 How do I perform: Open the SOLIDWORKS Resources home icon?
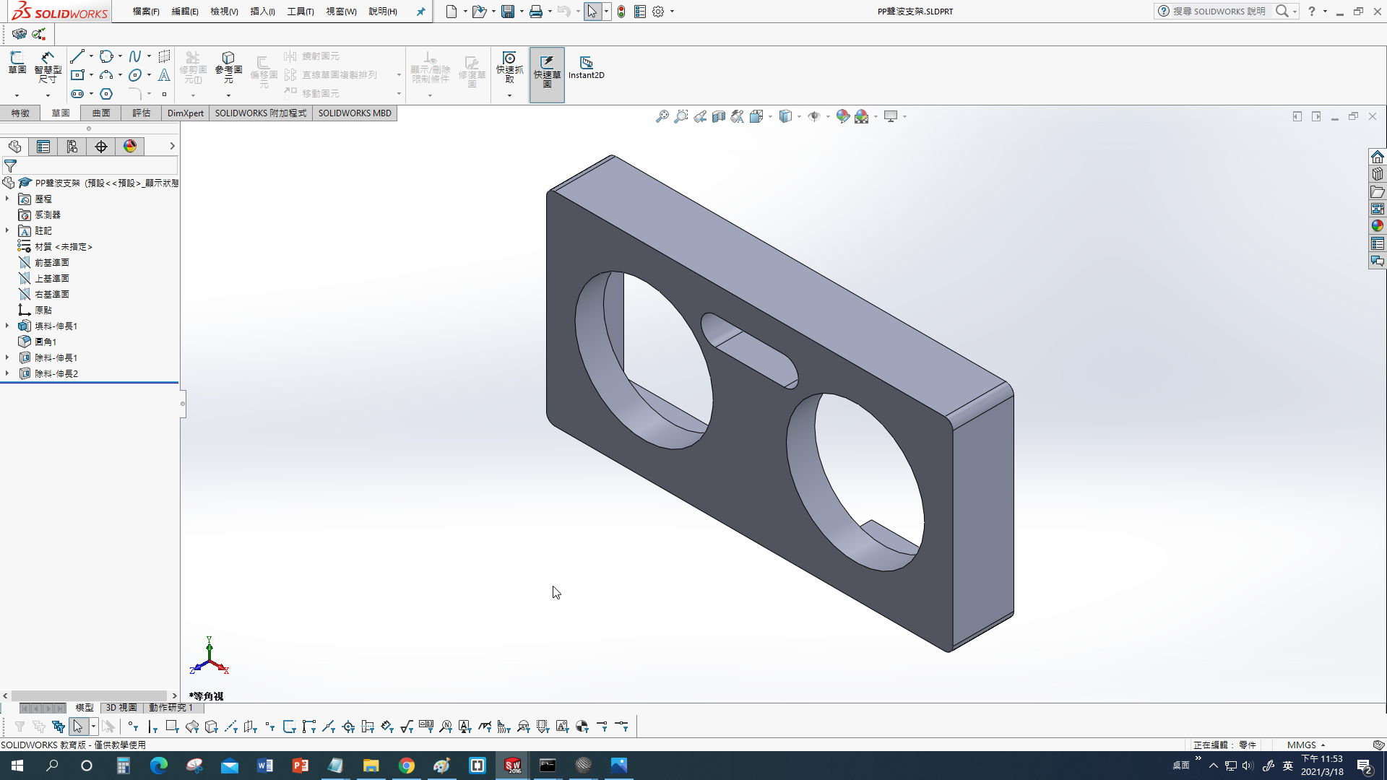click(x=1378, y=157)
